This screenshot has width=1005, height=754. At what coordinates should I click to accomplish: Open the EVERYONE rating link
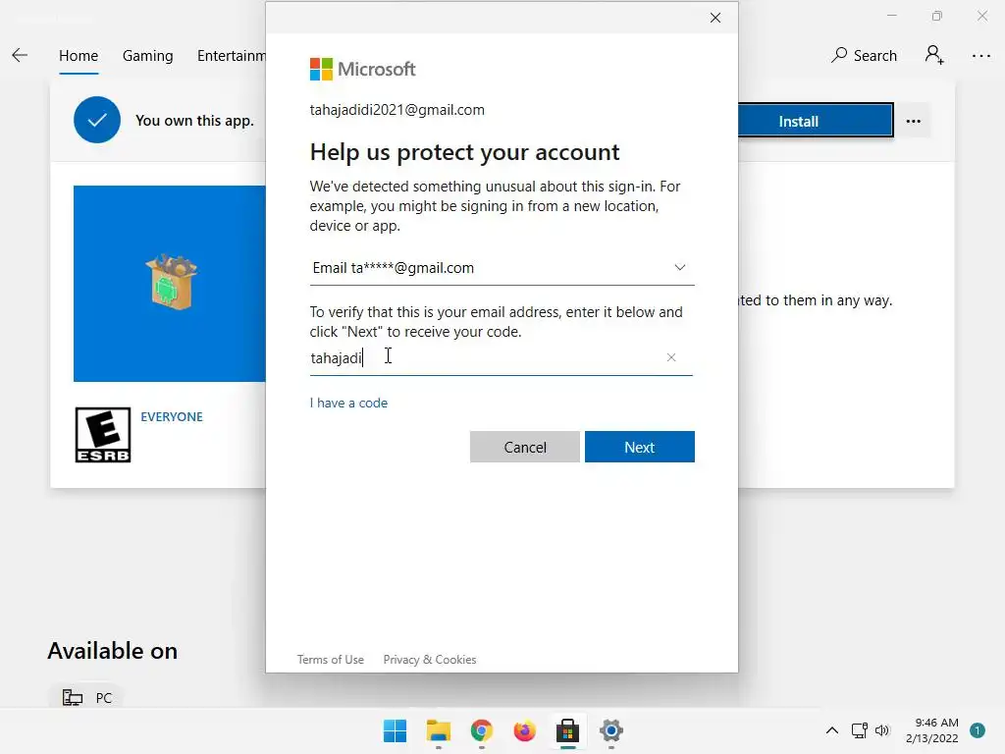[172, 416]
